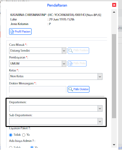122x150 pixels.
Task: Click the Pilih Dokter button
Action: [78, 89]
